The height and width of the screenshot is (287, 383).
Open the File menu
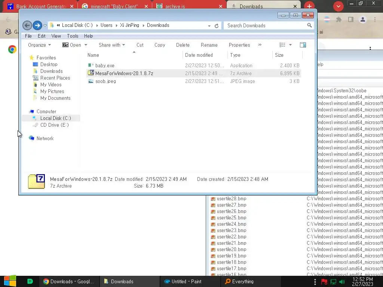tap(28, 36)
